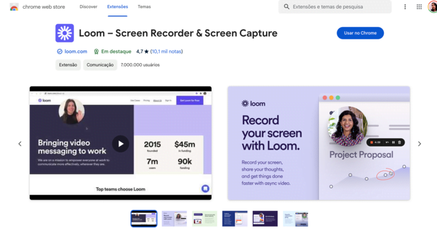
Task: Click the Extensão category chip
Action: click(x=68, y=65)
